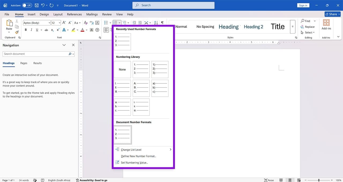Click the Cut scissors icon
The height and width of the screenshot is (182, 343).
point(17,21)
